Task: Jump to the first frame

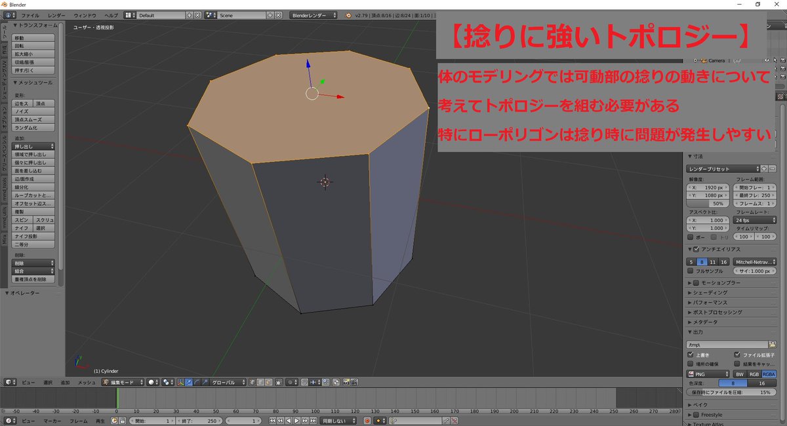Action: pos(272,421)
